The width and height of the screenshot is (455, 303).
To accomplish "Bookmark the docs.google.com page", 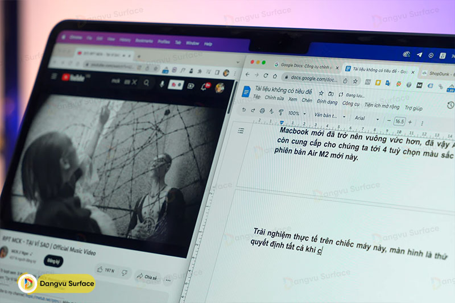I will coord(355,81).
